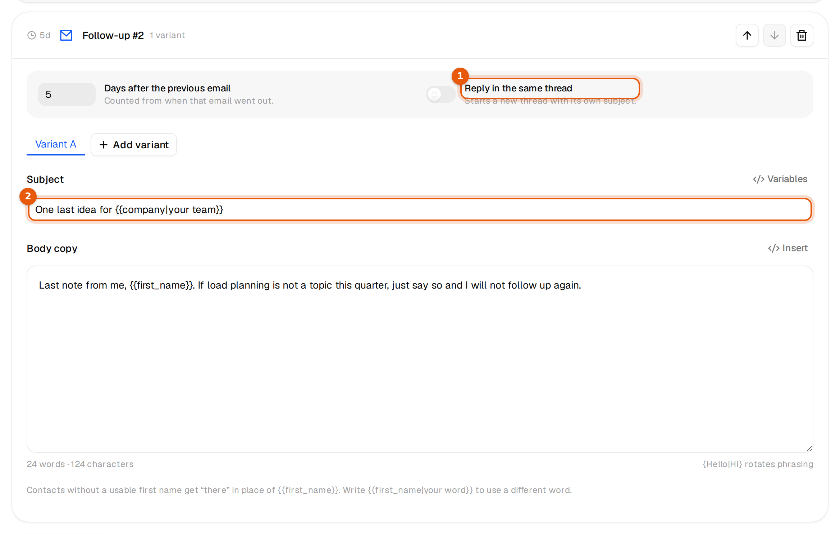Open the Variables picker for the Subject
The height and width of the screenshot is (534, 840).
(780, 179)
